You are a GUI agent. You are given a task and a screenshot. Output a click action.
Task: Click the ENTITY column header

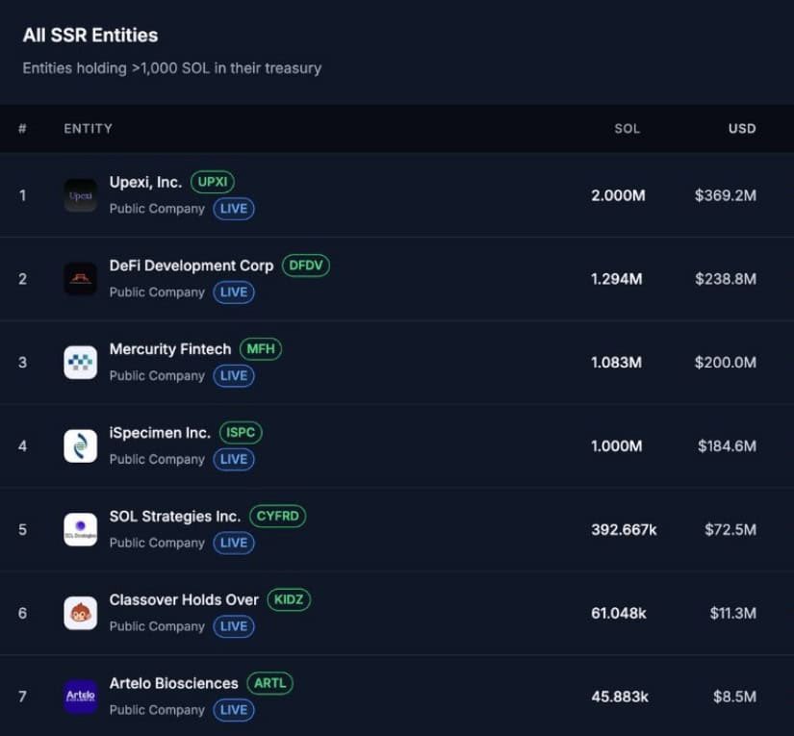point(89,129)
